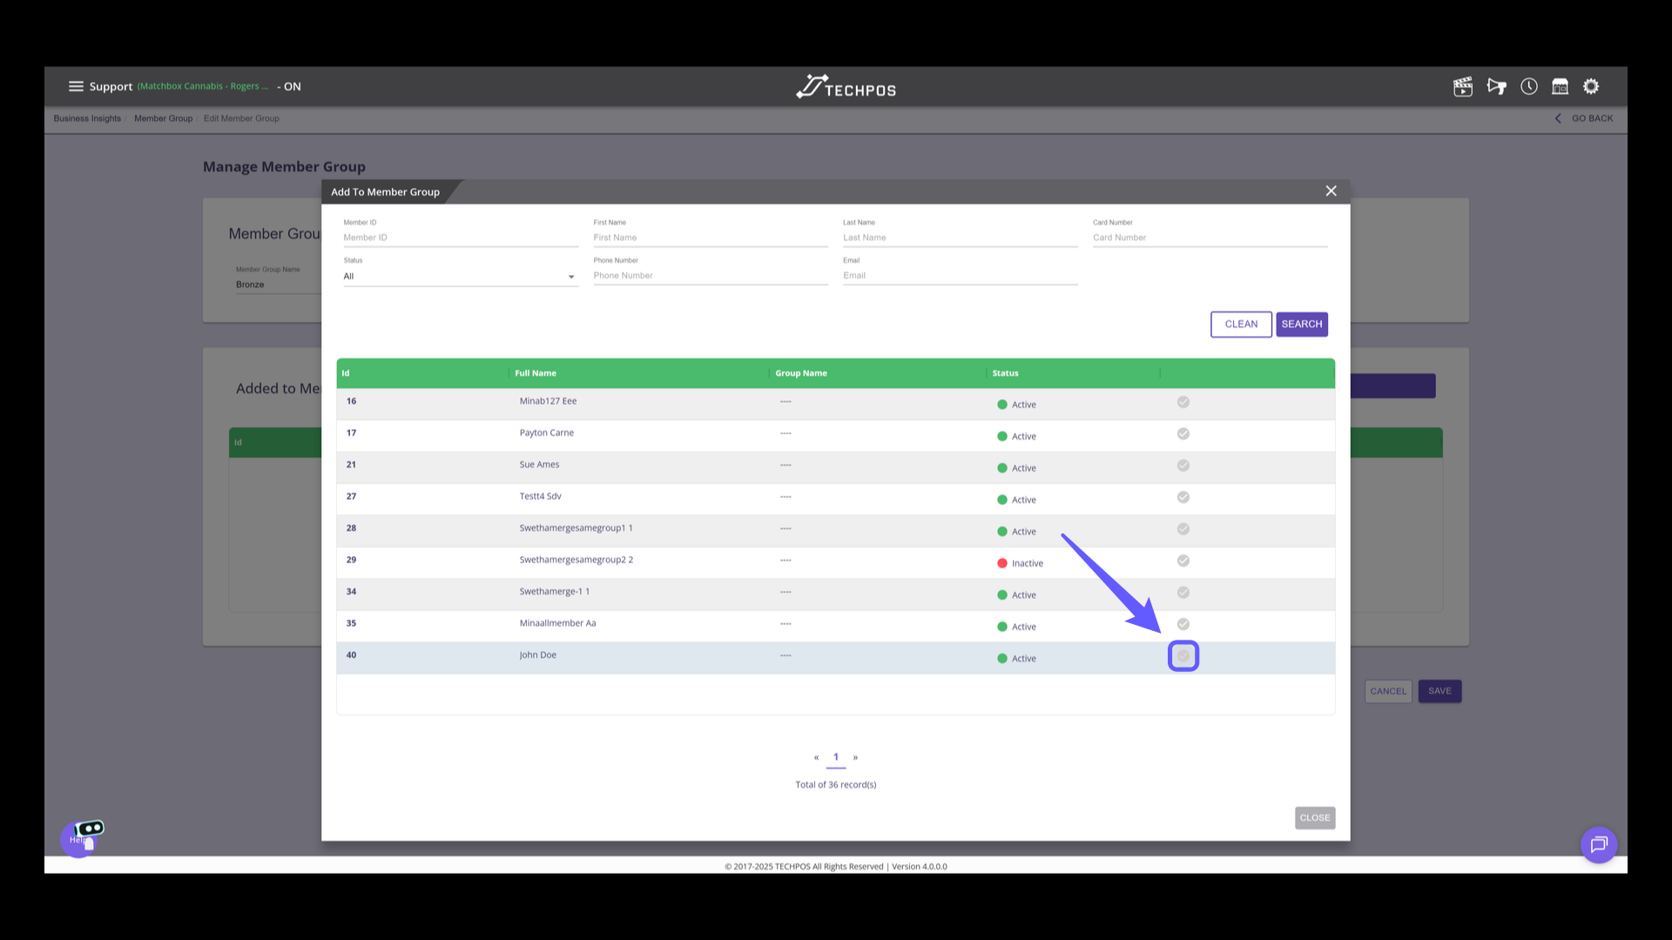Open the hamburger menu
Viewport: 1672px width, 940px height.
(76, 86)
